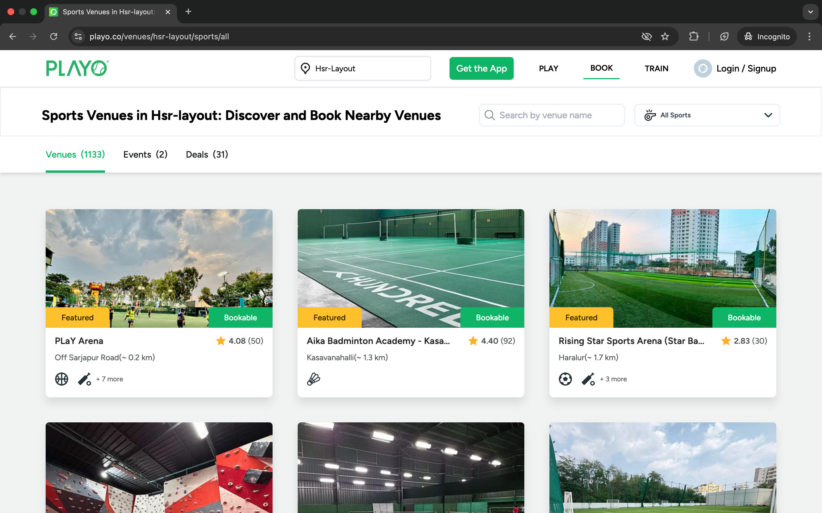Switch to the Deals tab

[207, 155]
